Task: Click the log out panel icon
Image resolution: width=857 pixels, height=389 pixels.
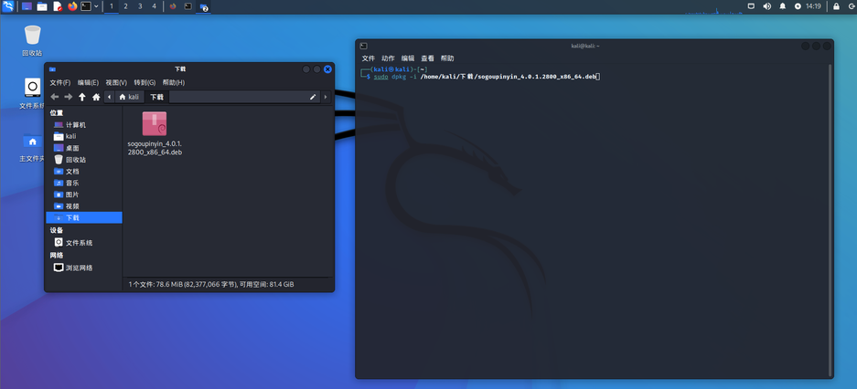Action: tap(851, 6)
